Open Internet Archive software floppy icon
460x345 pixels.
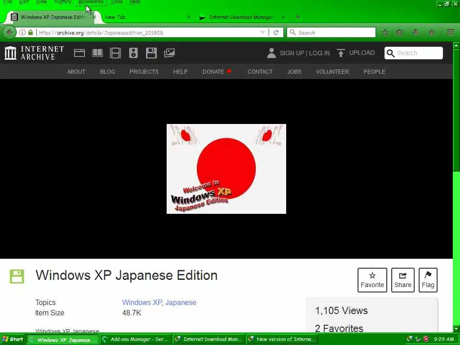pos(151,53)
